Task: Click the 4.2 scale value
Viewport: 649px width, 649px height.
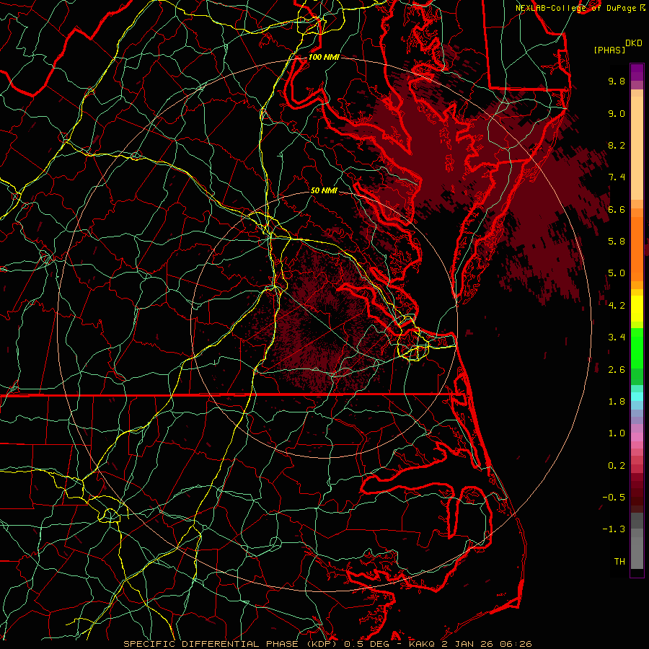Action: tap(617, 306)
